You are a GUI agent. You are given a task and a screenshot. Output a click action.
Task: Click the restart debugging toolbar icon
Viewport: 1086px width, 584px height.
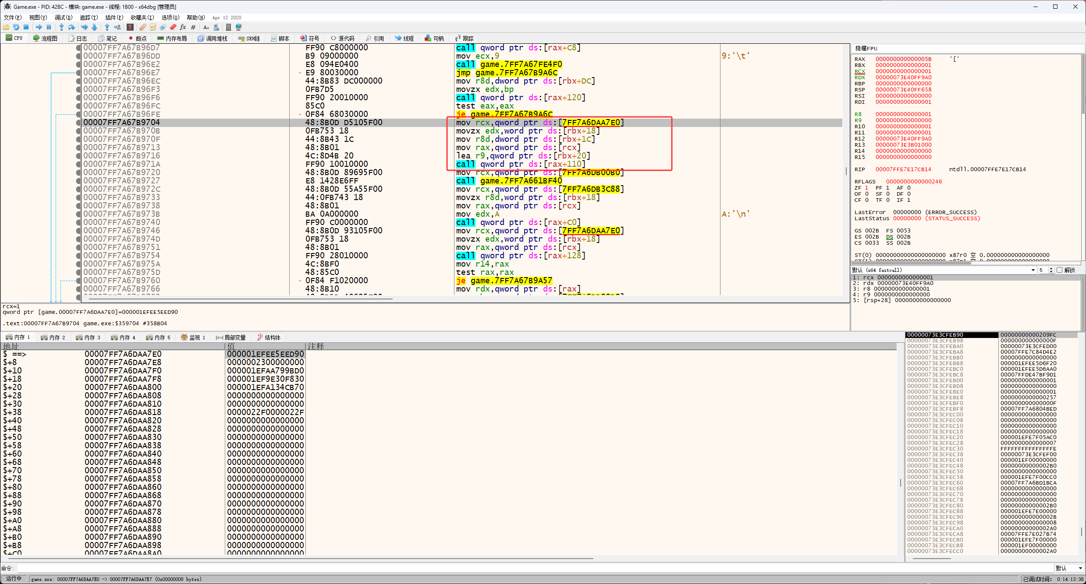coord(16,27)
